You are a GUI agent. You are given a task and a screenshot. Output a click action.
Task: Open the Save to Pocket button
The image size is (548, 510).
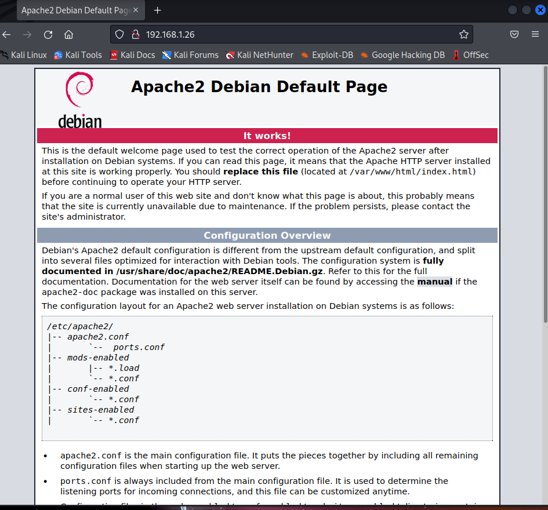point(514,34)
